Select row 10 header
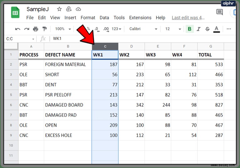Image resolution: width=240 pixels, height=168 pixels. tap(11, 145)
